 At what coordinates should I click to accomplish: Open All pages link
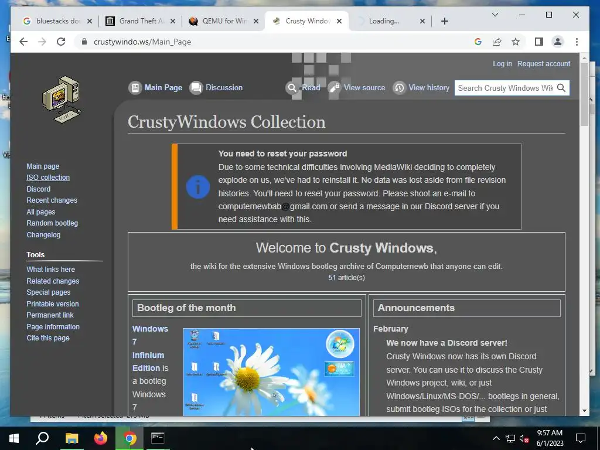click(40, 212)
